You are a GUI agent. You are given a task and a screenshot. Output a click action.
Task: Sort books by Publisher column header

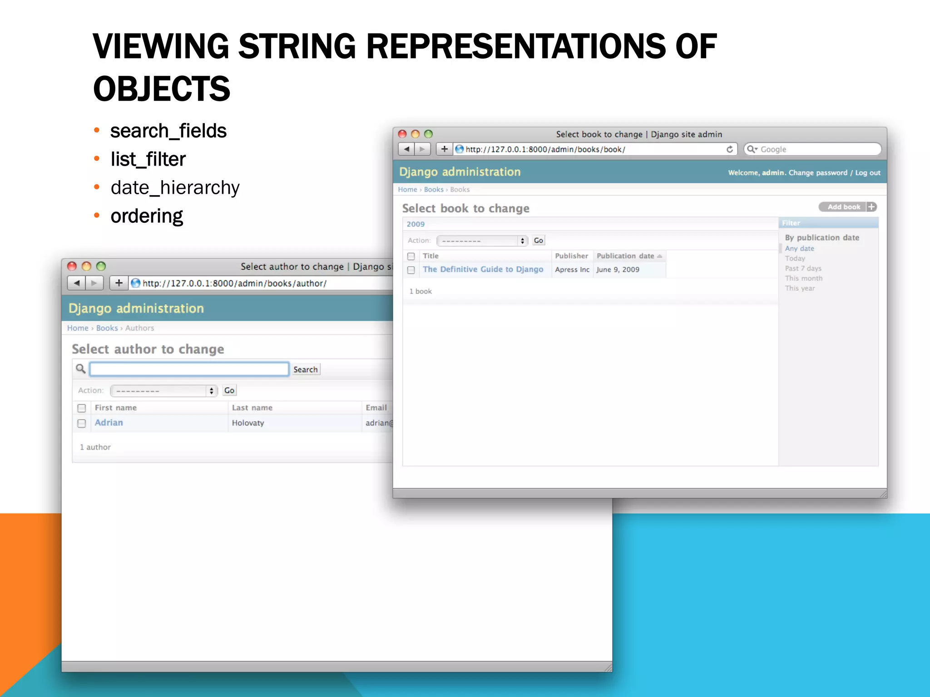(571, 256)
